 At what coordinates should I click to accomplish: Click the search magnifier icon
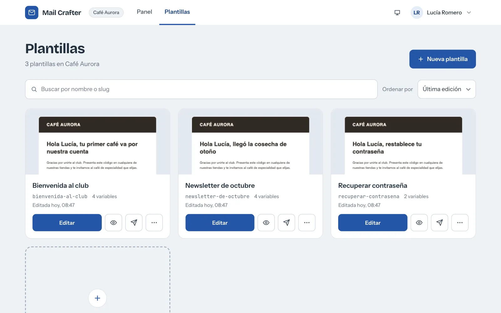pyautogui.click(x=34, y=89)
